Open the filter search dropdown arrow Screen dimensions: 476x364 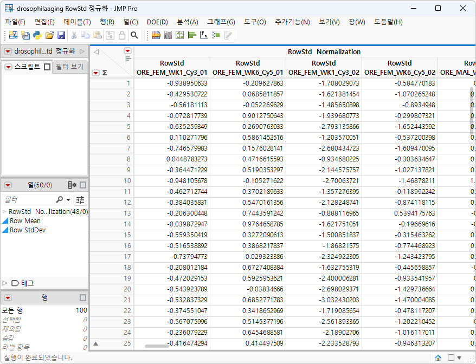pyautogui.click(x=68, y=199)
